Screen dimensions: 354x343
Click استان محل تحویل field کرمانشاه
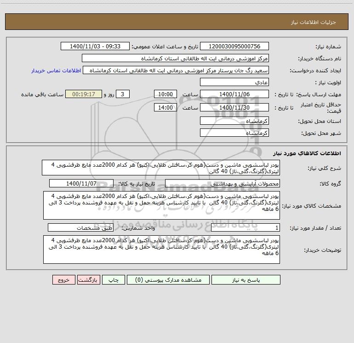(234, 121)
